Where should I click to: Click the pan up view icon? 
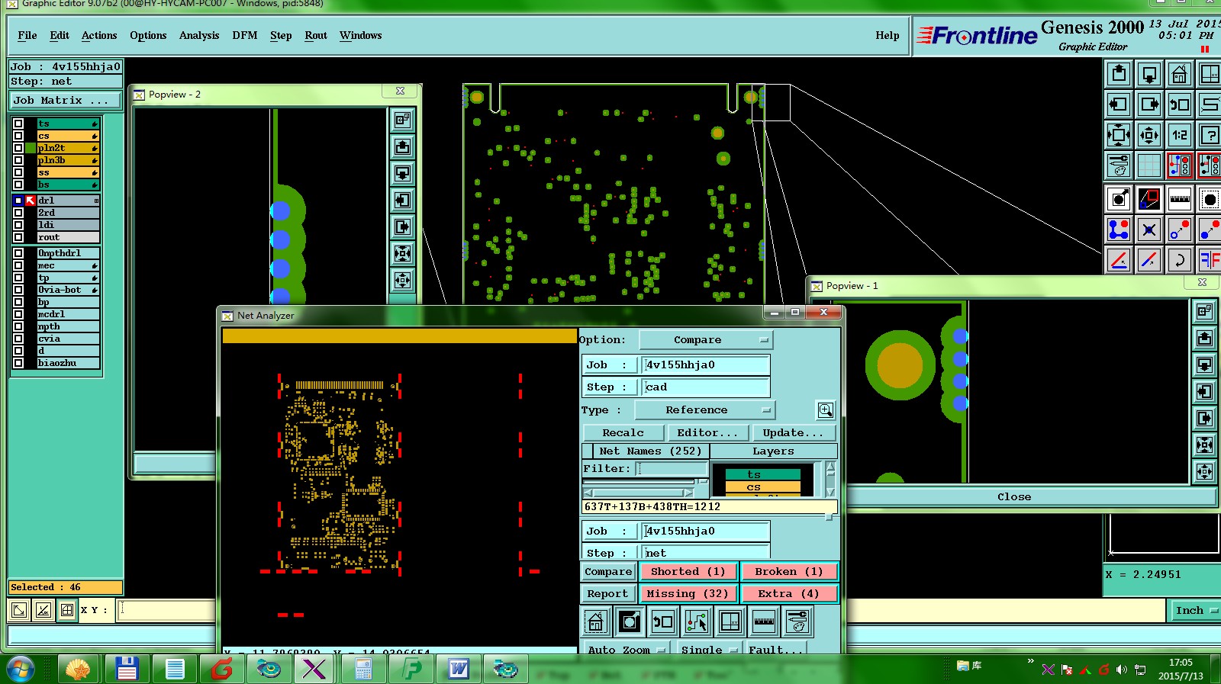(1119, 74)
